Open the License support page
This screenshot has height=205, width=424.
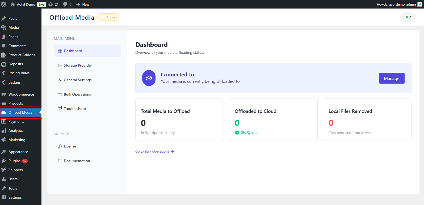point(70,146)
